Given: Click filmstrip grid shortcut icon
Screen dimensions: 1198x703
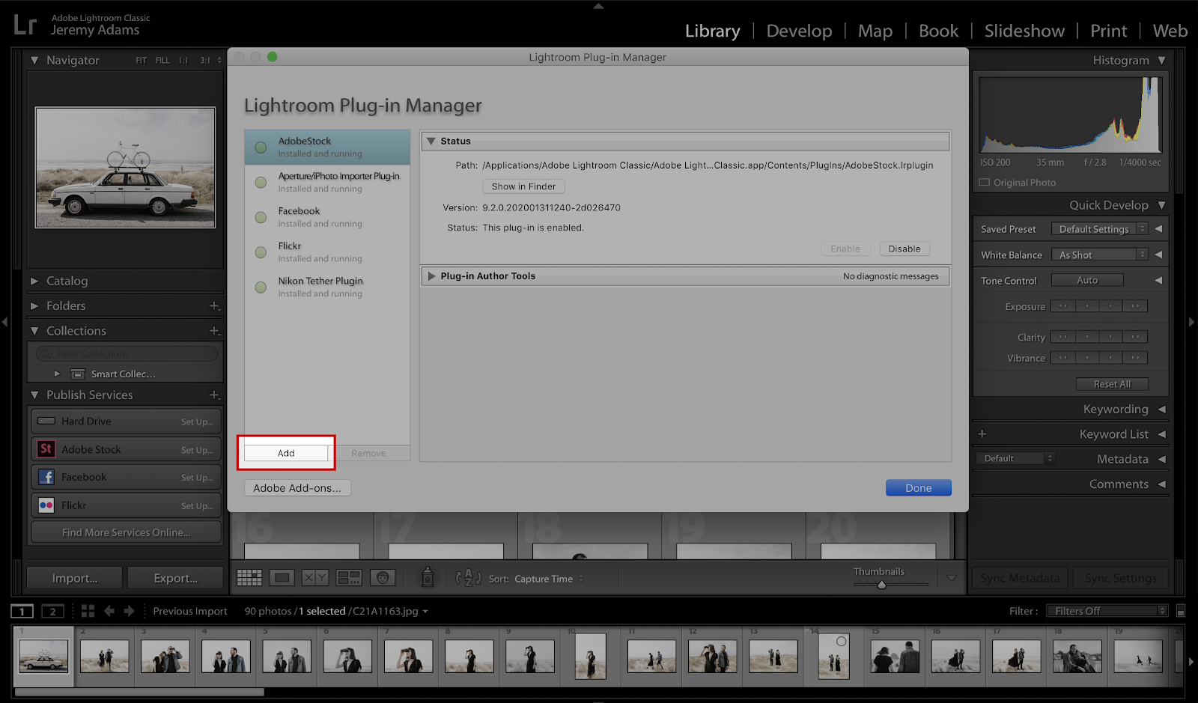Looking at the screenshot, I should click(88, 611).
